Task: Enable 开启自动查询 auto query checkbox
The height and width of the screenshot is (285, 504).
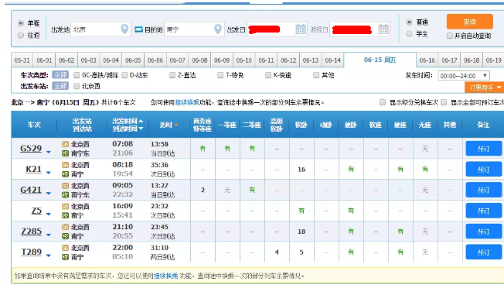Action: click(x=450, y=36)
